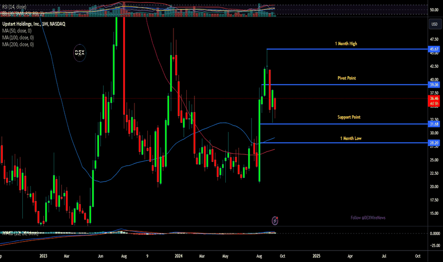Image resolution: width=443 pixels, height=262 pixels.
Task: Click the 50.00 RSI scale value
Action: (x=434, y=10)
